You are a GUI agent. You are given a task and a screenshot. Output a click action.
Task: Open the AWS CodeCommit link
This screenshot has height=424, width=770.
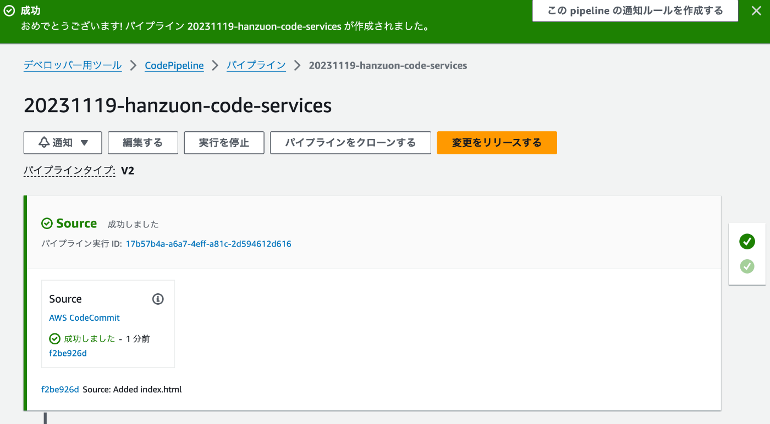[x=84, y=318]
